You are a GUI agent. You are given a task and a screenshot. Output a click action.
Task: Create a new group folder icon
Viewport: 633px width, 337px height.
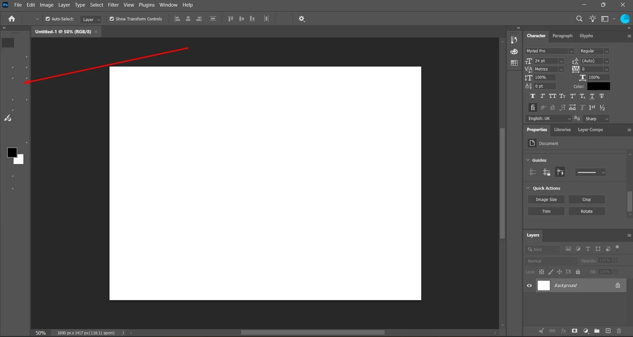click(597, 331)
